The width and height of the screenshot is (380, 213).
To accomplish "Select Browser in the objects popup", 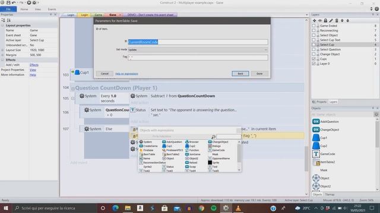I will pyautogui.click(x=192, y=142).
